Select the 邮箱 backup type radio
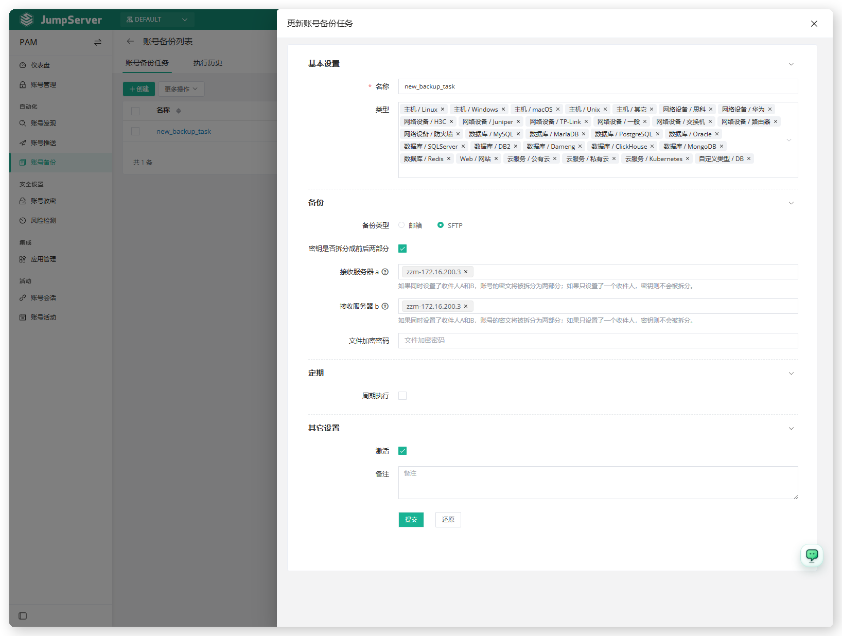The image size is (842, 636). pos(401,225)
